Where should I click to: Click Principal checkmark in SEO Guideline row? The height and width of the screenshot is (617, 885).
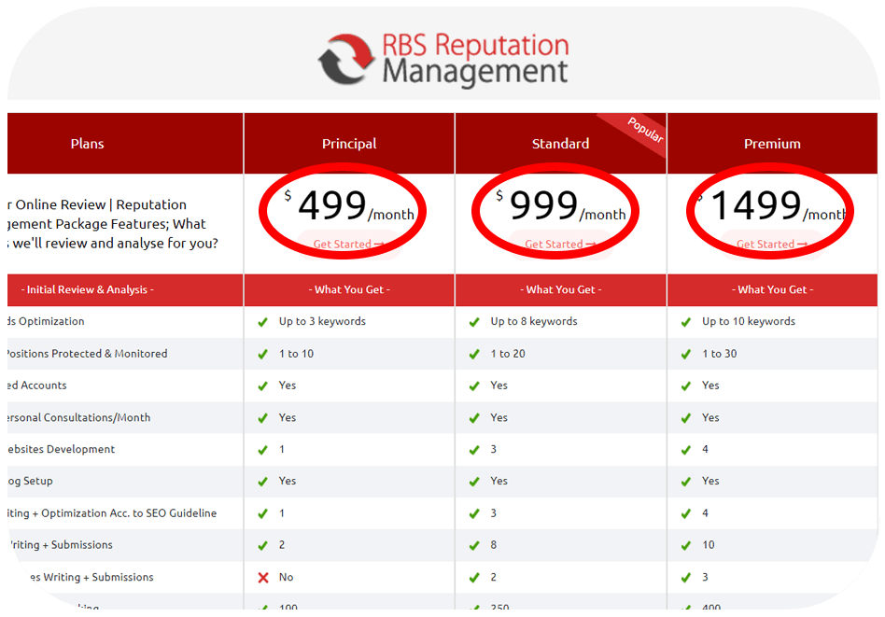click(263, 513)
